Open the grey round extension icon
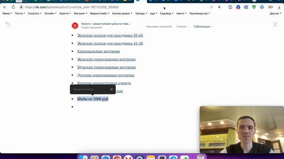The image size is (284, 159). pos(230,7)
